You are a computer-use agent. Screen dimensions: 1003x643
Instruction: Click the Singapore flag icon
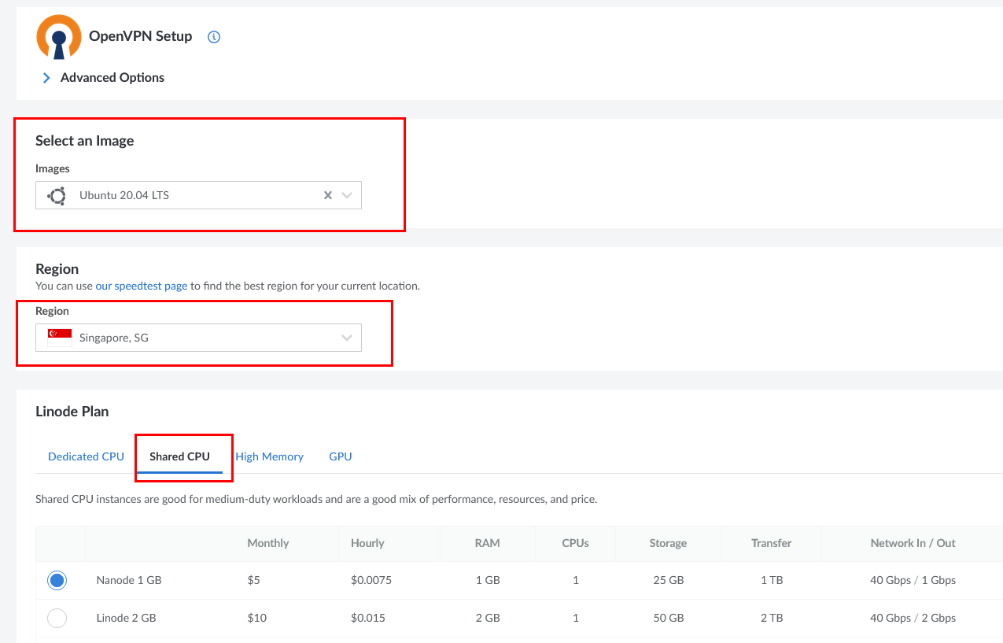click(60, 338)
